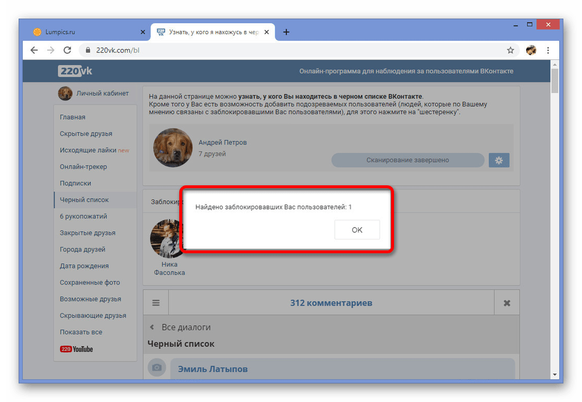582x402 pixels.
Task: Reload the page with the refresh icon
Action: [67, 50]
